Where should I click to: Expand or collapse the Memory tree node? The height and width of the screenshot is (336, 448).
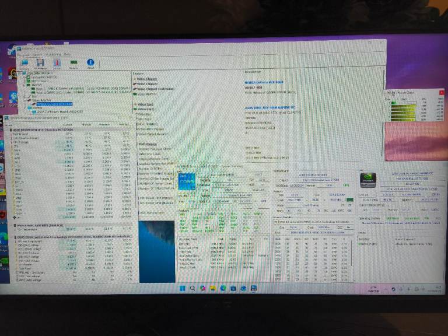tap(25, 85)
